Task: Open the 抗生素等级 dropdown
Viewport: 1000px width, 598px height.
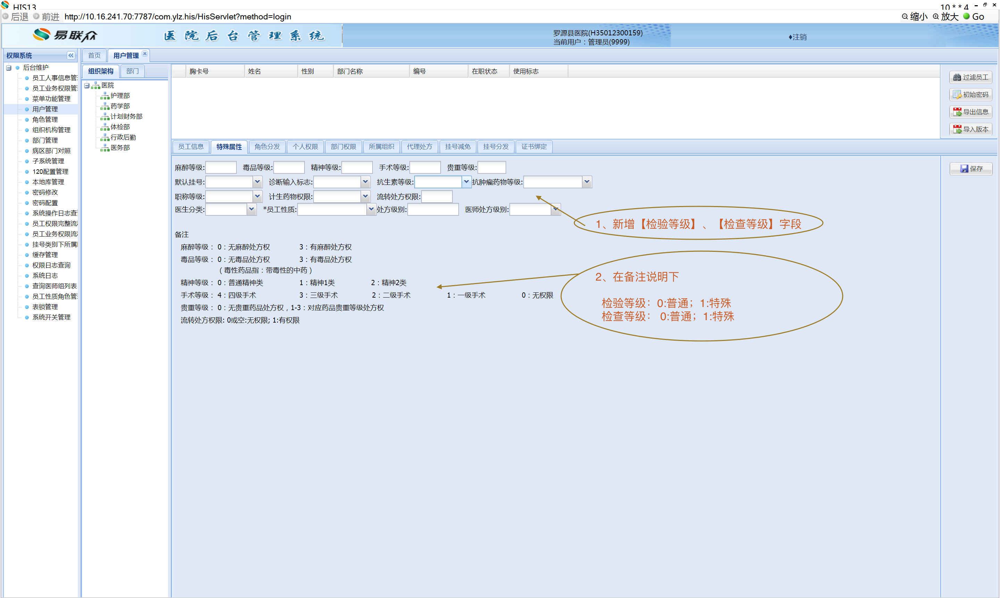Action: (x=466, y=182)
